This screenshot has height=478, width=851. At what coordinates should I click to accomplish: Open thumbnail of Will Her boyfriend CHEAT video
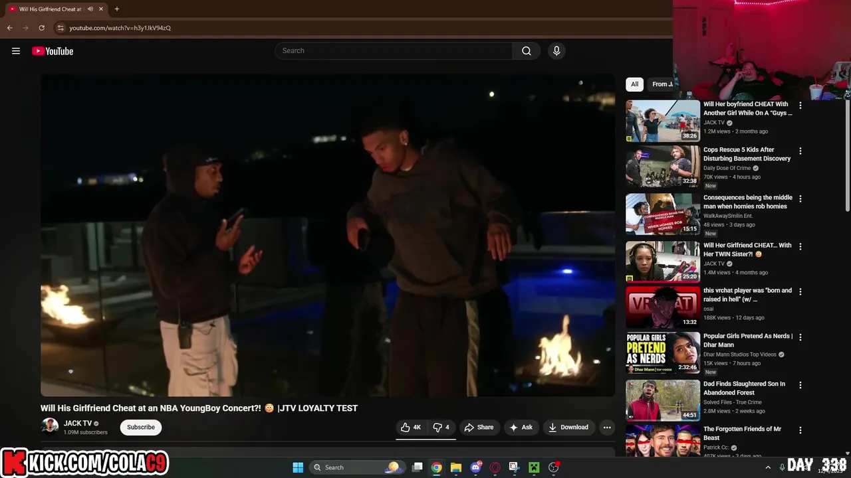[663, 121]
